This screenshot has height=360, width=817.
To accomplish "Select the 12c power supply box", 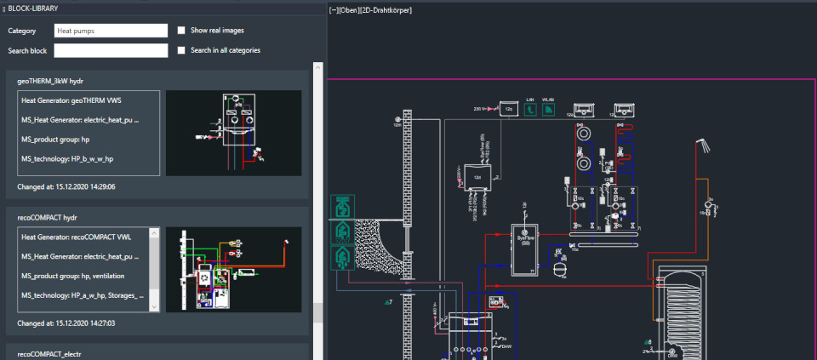I will click(x=508, y=108).
